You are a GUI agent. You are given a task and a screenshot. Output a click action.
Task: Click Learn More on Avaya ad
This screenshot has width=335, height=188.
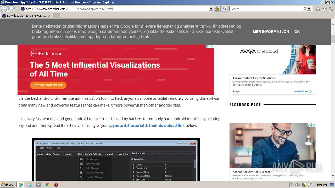(x=303, y=91)
